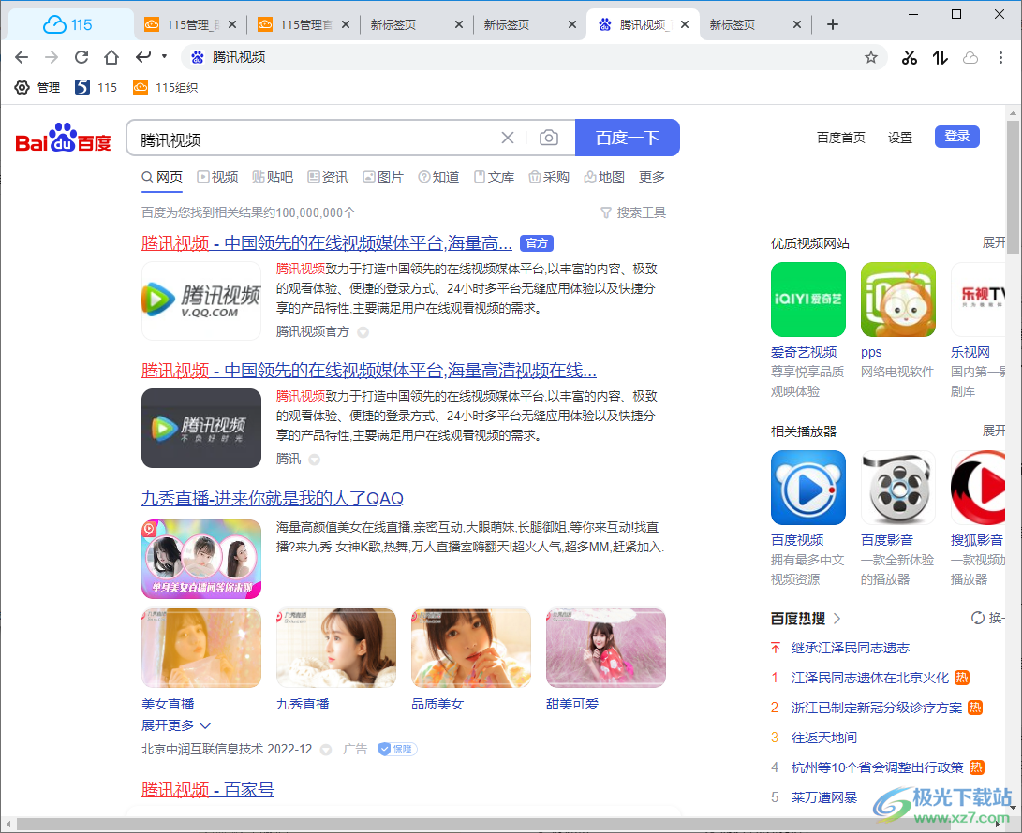Expand the 相关播放器 section with 展开

(x=993, y=431)
